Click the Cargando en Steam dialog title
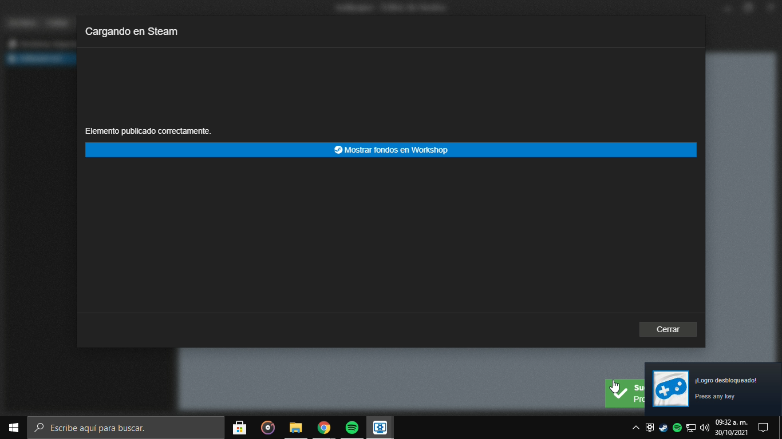Image resolution: width=782 pixels, height=439 pixels. point(131,32)
